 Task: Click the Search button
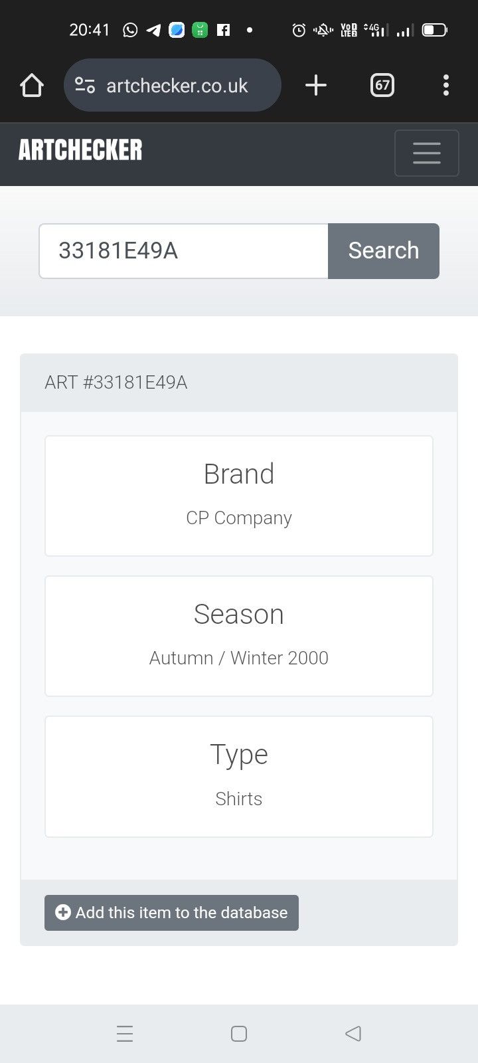coord(384,251)
